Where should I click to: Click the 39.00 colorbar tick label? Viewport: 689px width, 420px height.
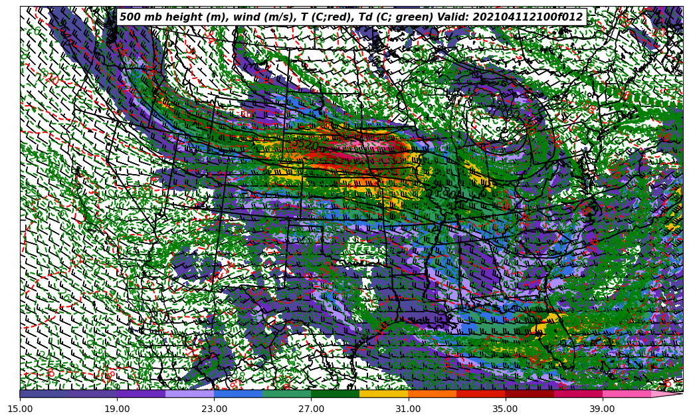click(603, 409)
